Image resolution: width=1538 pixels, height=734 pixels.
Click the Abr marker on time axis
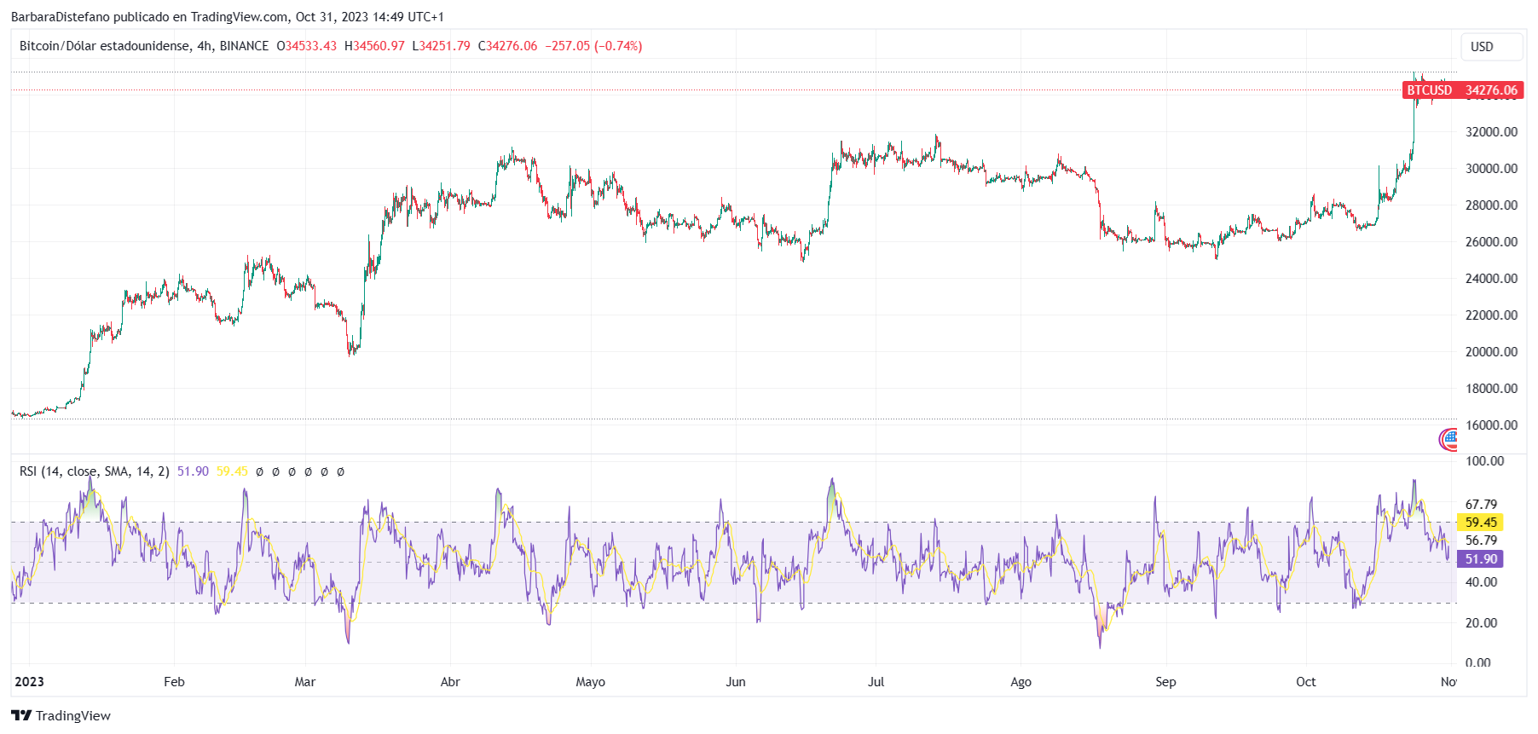(450, 682)
